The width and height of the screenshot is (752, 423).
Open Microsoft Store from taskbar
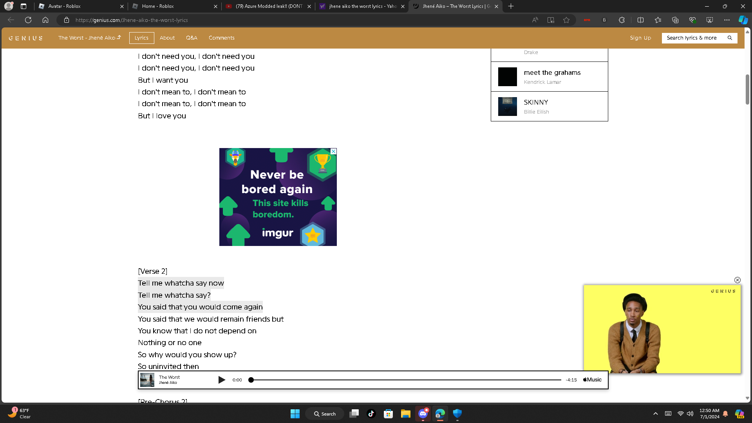pos(389,414)
